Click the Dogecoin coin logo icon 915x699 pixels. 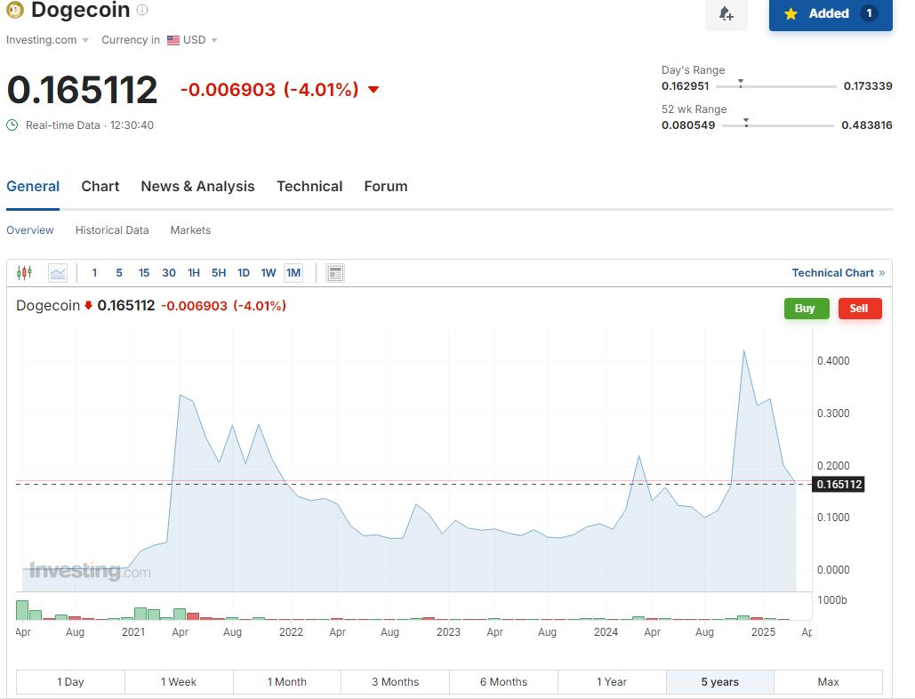point(15,10)
